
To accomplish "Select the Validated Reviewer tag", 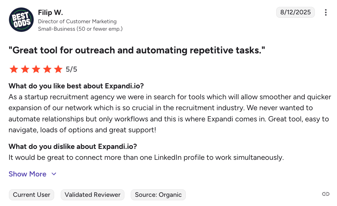I will pos(92,195).
